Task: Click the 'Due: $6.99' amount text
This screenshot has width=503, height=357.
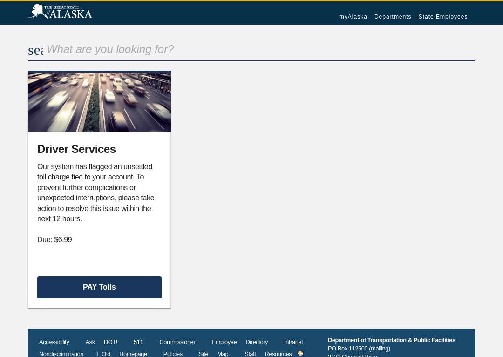Action: coord(54,239)
